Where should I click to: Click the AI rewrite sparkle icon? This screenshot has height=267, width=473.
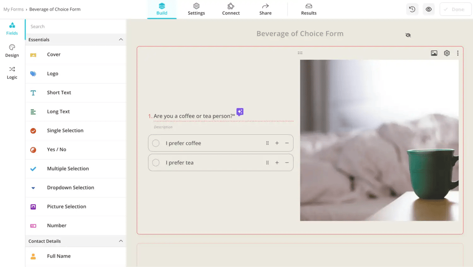point(240,112)
